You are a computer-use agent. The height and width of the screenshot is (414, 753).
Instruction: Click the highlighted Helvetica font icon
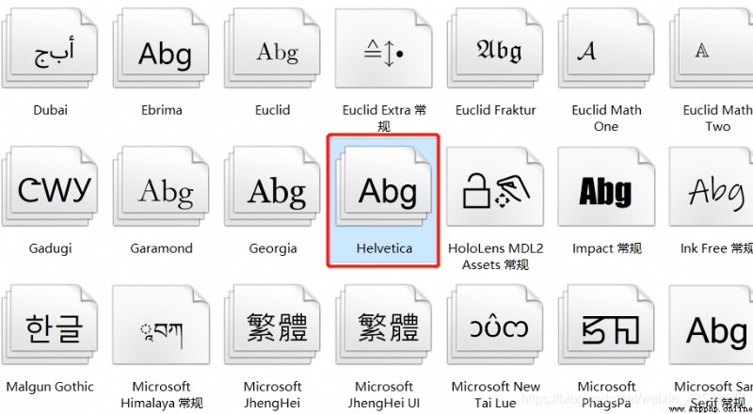click(x=384, y=187)
